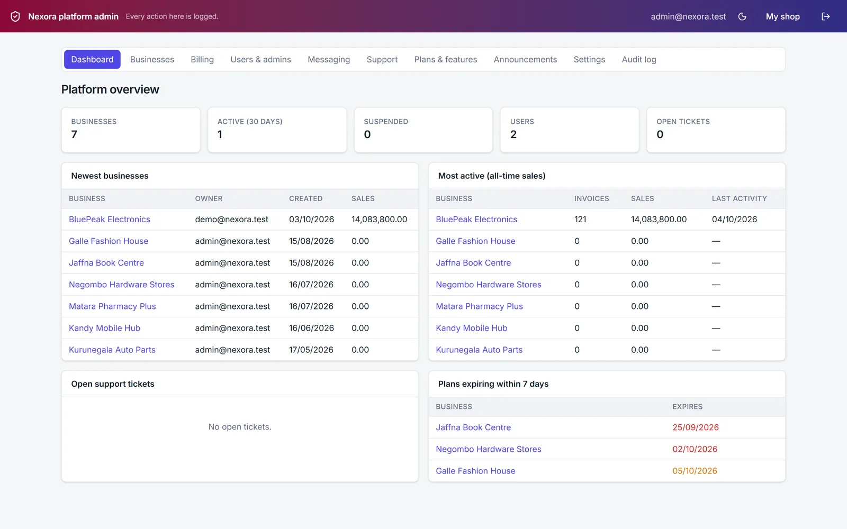Open the Users & admins tab
Screen dimensions: 847x529
[260, 59]
